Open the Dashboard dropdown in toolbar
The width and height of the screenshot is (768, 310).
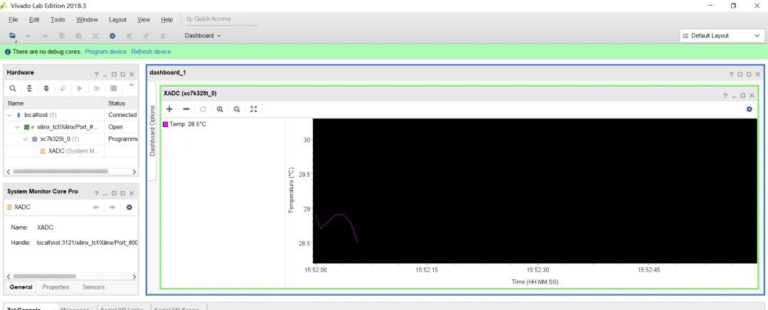[202, 35]
